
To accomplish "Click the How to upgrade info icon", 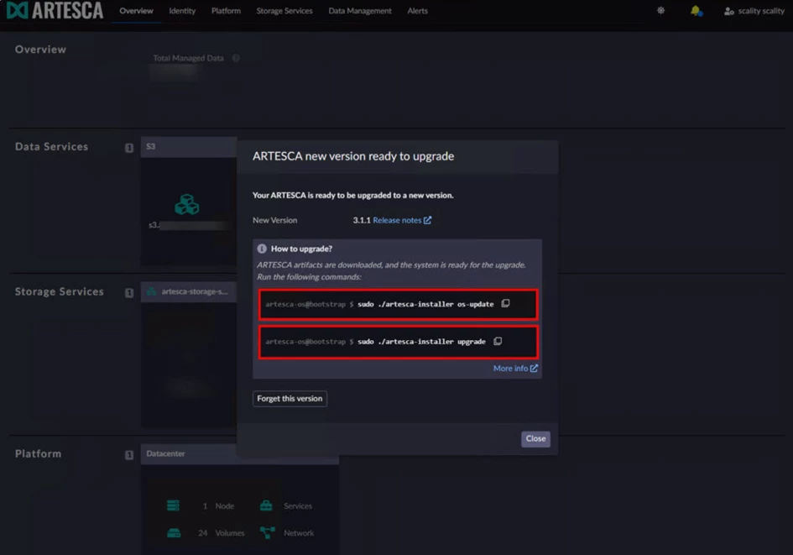I will click(x=262, y=249).
